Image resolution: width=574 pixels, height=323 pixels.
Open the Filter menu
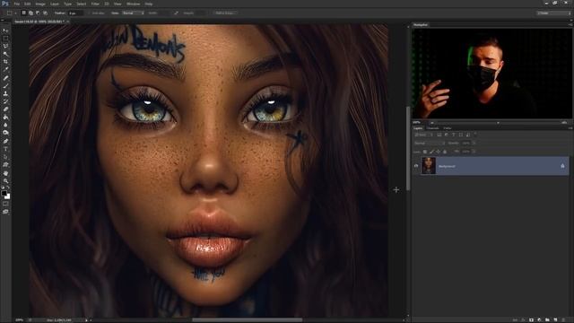[95, 4]
